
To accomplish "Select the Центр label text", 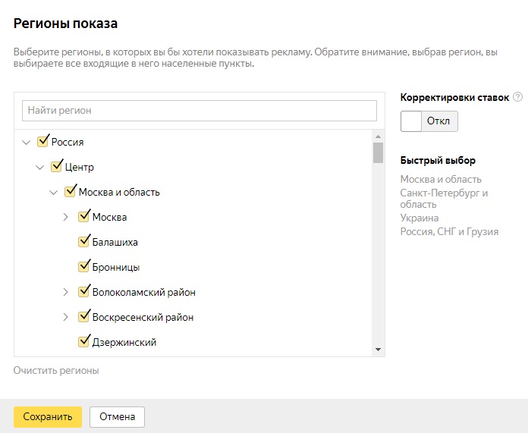I will pyautogui.click(x=79, y=168).
